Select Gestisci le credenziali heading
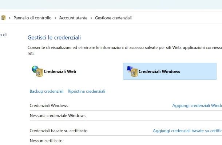The width and height of the screenshot is (222, 145). [54, 38]
